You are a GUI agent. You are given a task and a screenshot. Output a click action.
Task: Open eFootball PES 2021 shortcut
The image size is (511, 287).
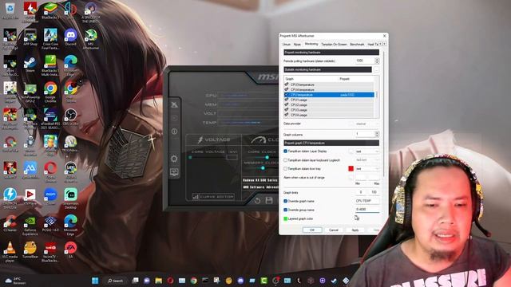(x=50, y=119)
